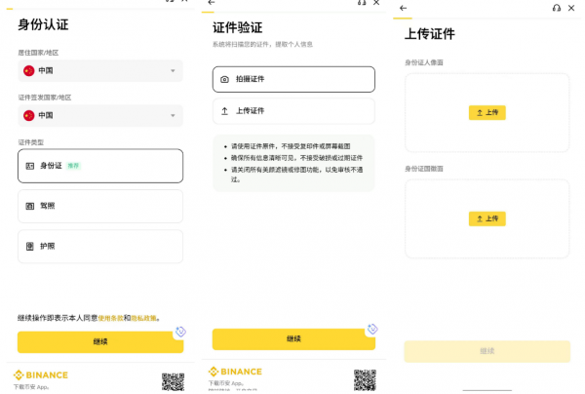Open the 使用条款 terms link
This screenshot has width=585, height=394.
click(110, 318)
